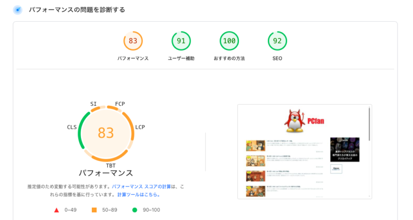
Task: Open the 計算ツールはこちら link
Action: point(138,195)
